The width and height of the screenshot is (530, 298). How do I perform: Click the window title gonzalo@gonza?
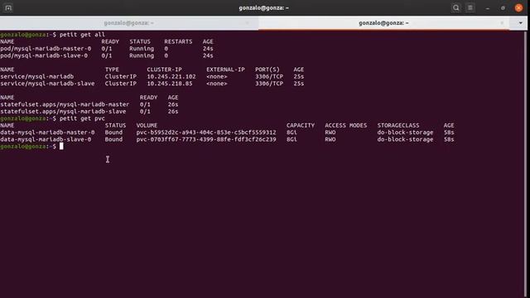coord(263,7)
